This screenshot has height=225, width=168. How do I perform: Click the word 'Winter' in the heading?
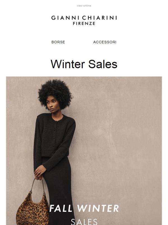(x=68, y=64)
